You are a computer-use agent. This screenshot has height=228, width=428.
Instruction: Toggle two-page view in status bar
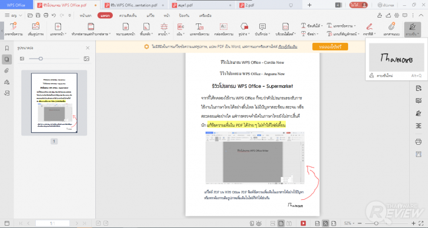pos(289,223)
